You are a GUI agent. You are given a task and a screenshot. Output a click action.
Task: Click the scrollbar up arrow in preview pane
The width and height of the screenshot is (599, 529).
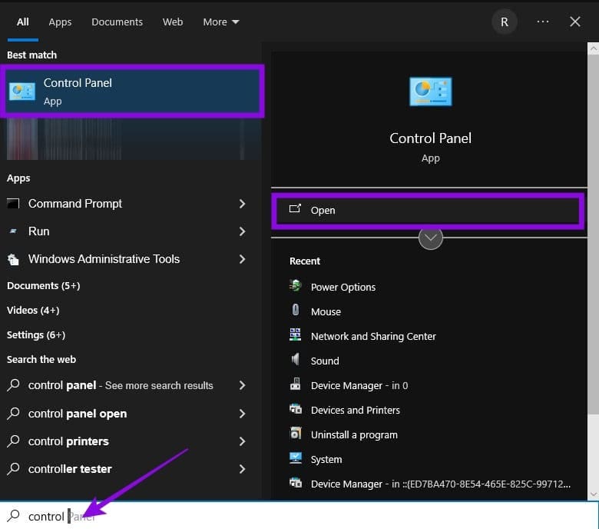(593, 48)
